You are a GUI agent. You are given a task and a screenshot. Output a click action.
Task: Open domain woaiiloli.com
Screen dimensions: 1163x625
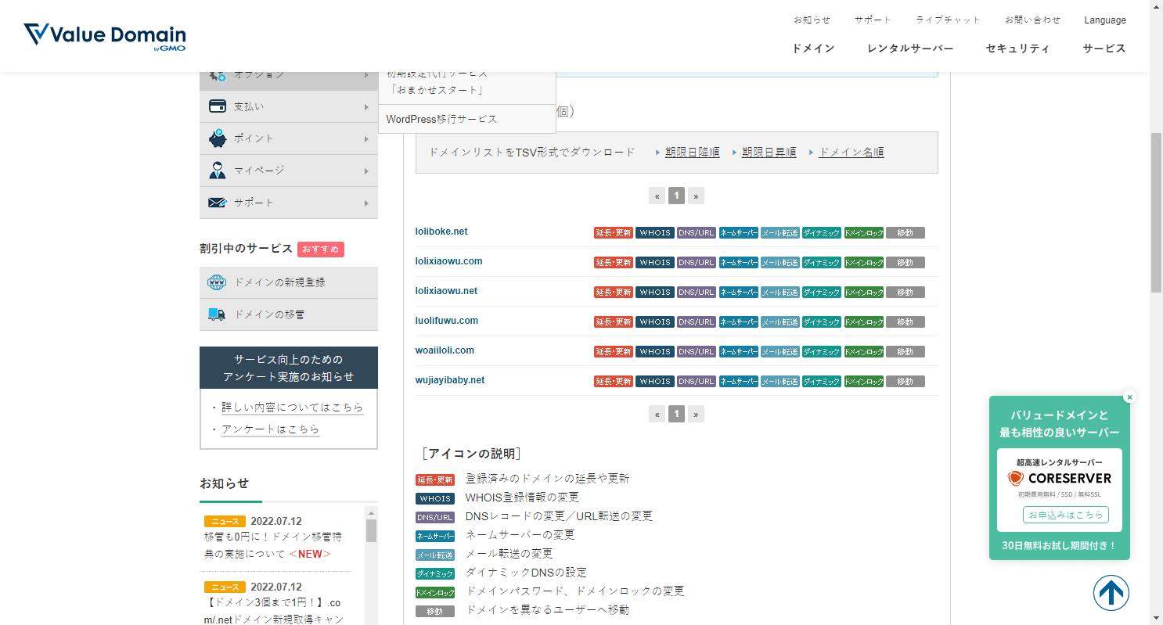[445, 350]
